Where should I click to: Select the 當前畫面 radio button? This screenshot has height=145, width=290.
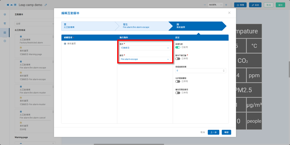point(65,44)
